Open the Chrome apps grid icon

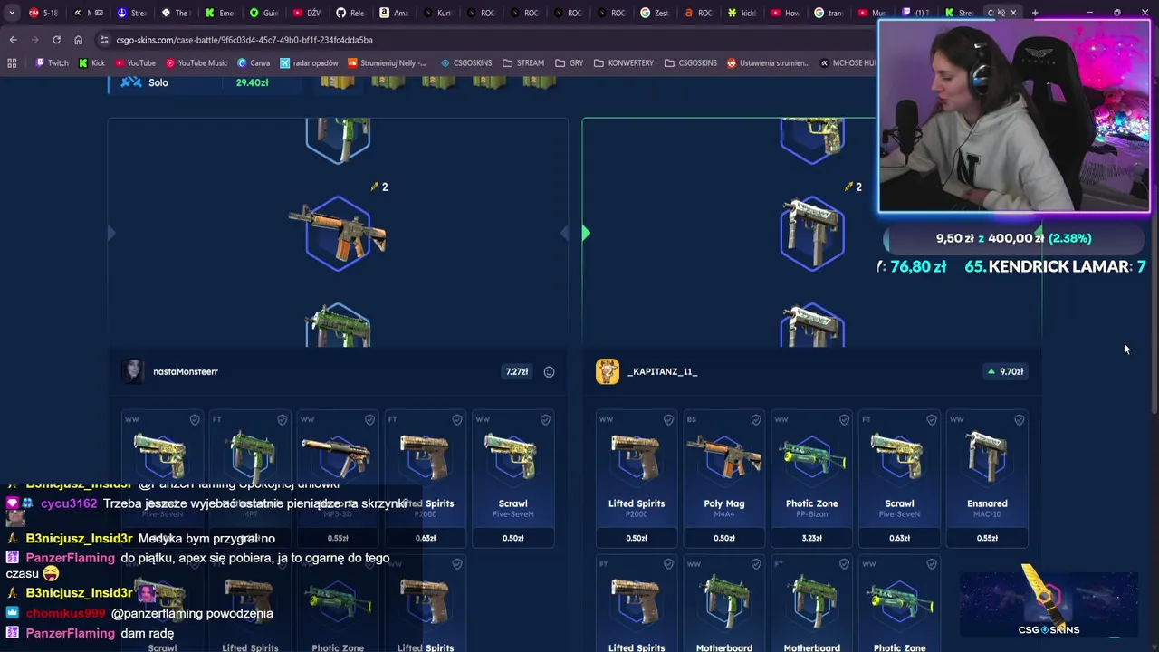12,63
